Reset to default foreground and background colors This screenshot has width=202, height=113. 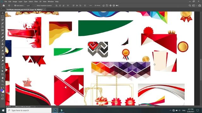[1, 88]
